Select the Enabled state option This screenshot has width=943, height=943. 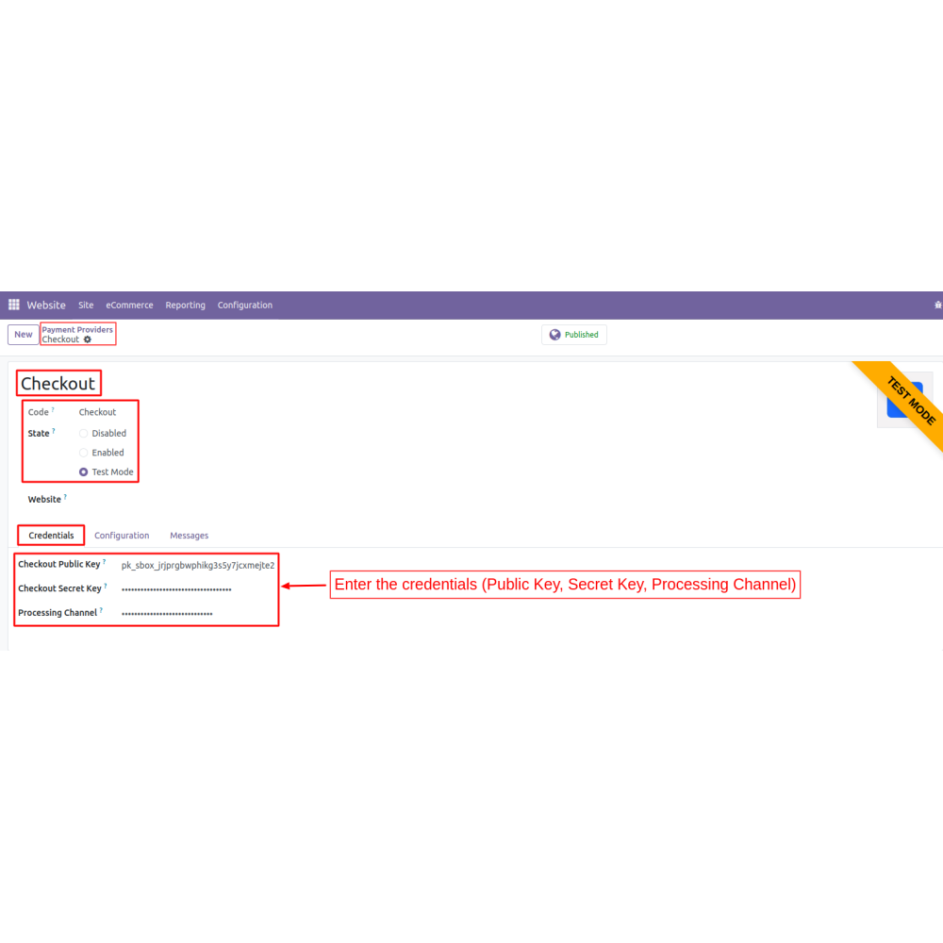click(84, 453)
